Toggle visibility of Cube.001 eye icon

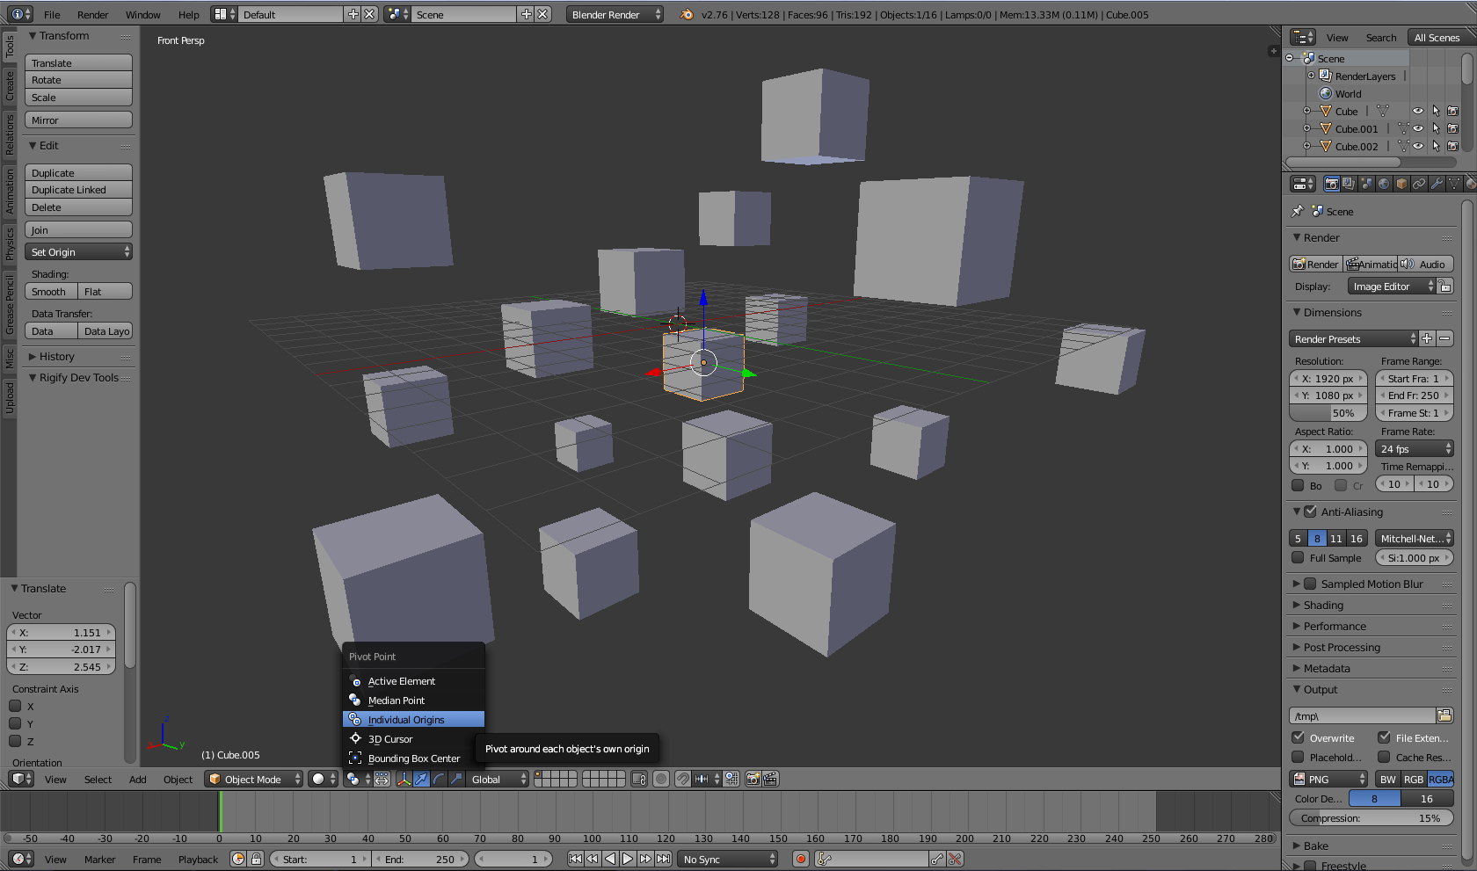point(1416,128)
